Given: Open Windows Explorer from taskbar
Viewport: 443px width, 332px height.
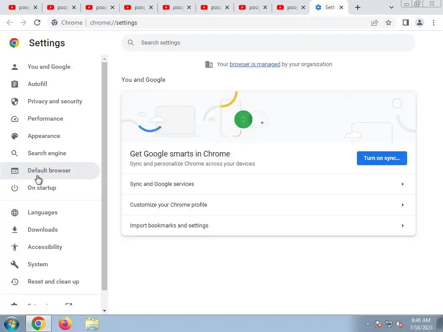Looking at the screenshot, I should 93,323.
